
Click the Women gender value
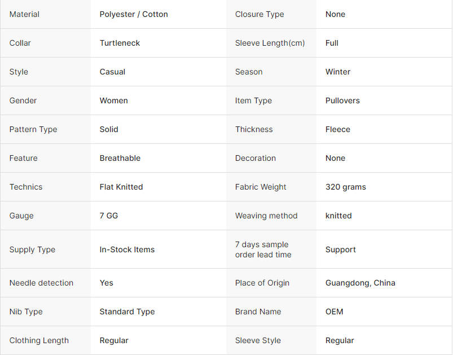coord(113,100)
